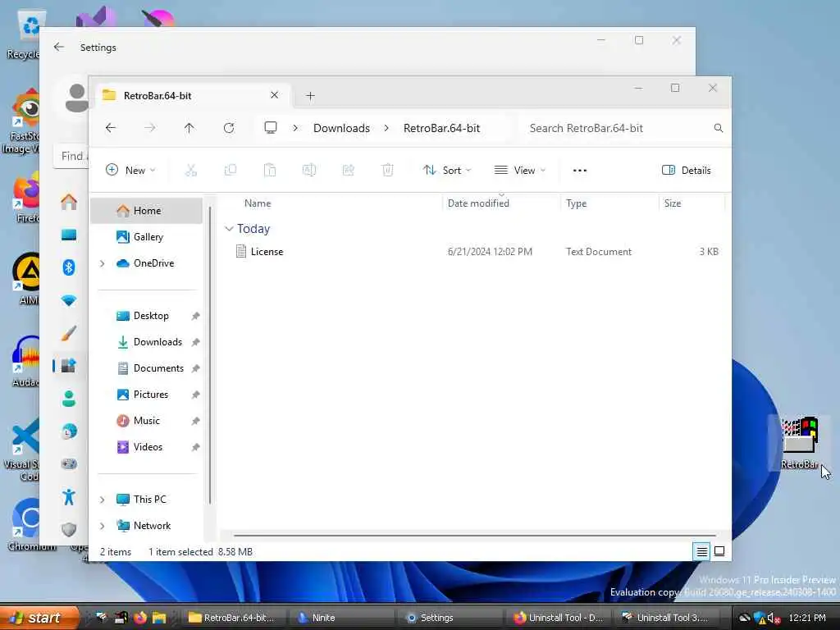This screenshot has height=630, width=840.
Task: Expand the Network tree node
Action: point(102,526)
